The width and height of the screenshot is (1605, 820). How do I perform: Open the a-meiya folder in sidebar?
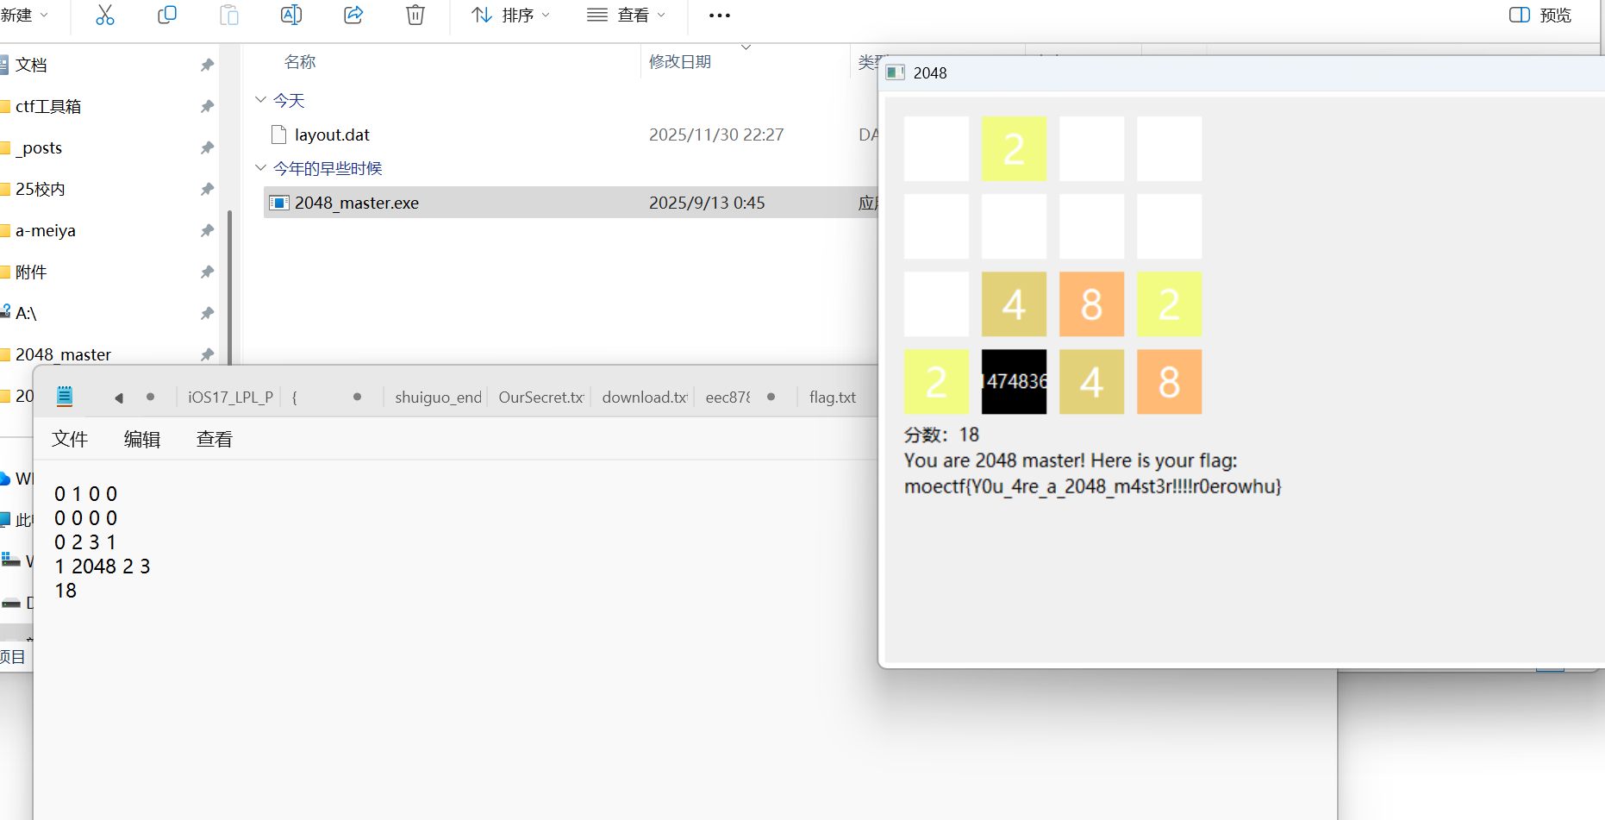tap(46, 230)
